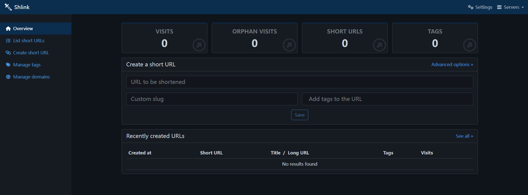Expand the Servers dropdown menu

point(510,7)
